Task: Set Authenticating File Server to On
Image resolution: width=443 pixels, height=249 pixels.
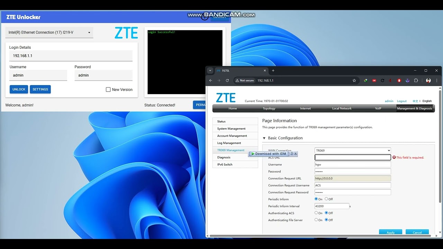Action: coord(316,220)
